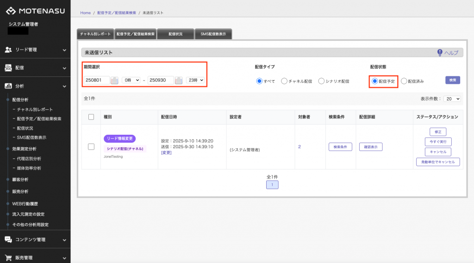This screenshot has height=263, width=474.
Task: Click the [変更] link under delivery date
Action: [x=166, y=152]
